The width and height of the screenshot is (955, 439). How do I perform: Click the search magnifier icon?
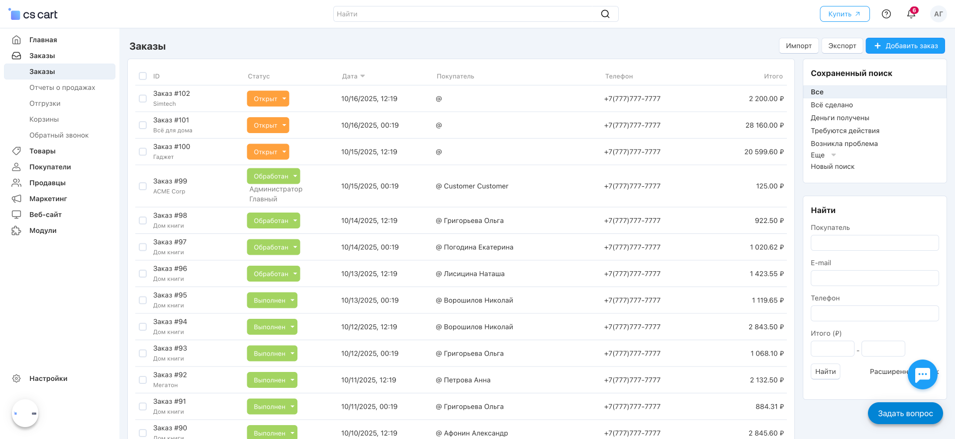(x=605, y=14)
